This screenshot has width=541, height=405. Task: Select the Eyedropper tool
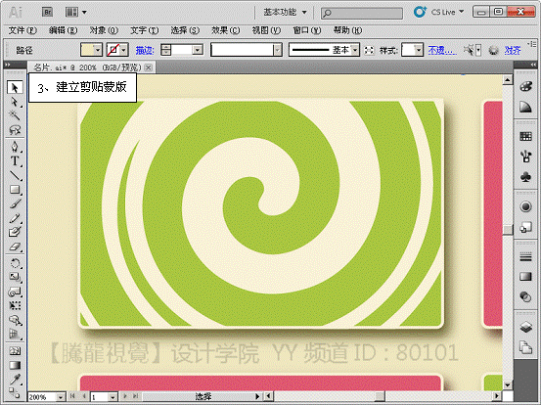pos(15,380)
